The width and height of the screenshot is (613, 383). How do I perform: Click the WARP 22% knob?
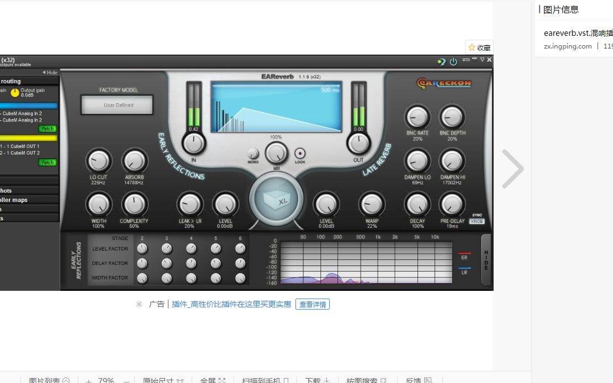click(372, 204)
